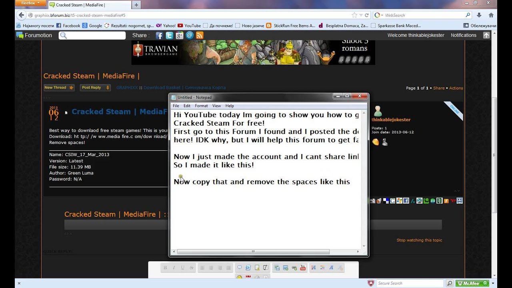
Task: Toggle Strikethrough in the quick reply editor
Action: [191, 268]
